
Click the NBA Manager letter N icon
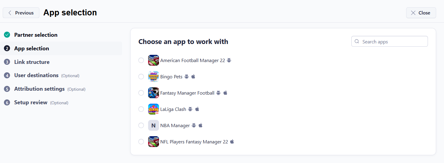click(153, 125)
